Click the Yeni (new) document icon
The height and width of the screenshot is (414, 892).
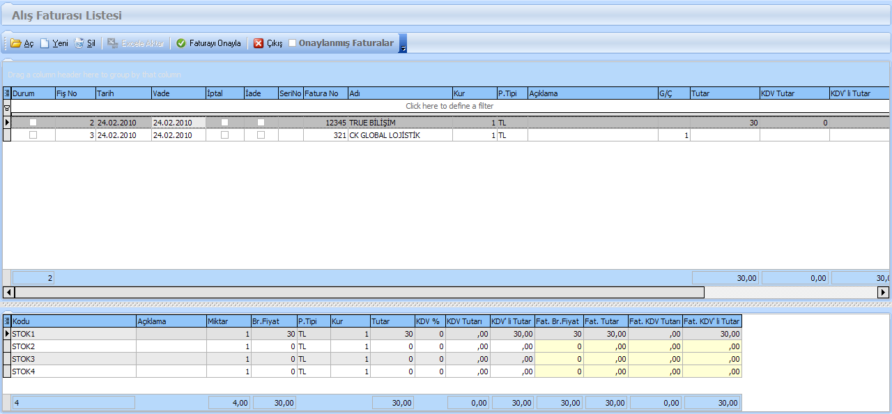coord(45,43)
